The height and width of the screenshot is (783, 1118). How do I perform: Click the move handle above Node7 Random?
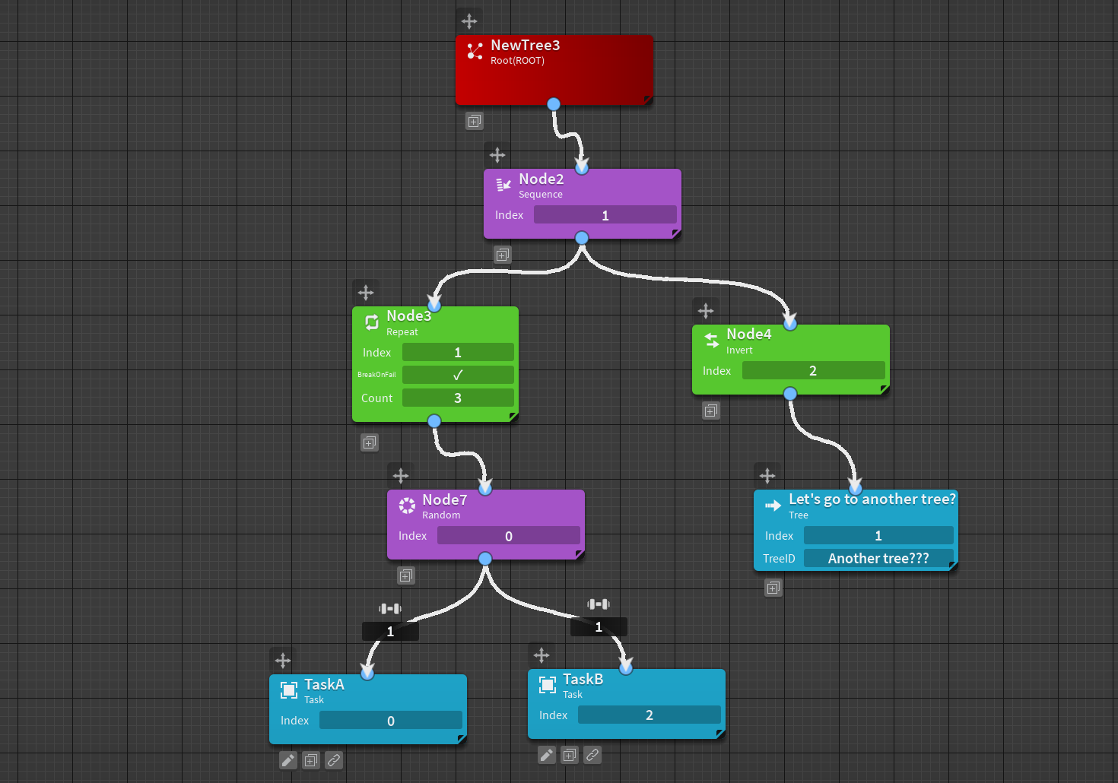401,477
